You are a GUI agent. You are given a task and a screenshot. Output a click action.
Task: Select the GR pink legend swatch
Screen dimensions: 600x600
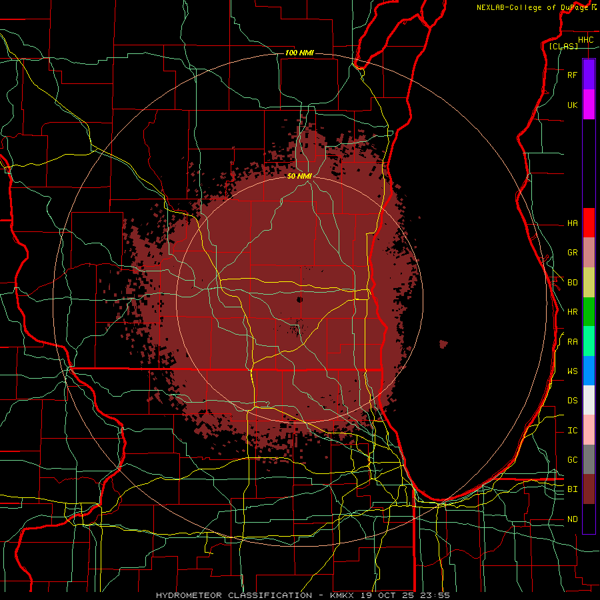click(x=589, y=252)
